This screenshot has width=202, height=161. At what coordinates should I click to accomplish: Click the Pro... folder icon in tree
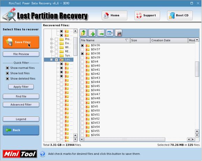click(62, 39)
